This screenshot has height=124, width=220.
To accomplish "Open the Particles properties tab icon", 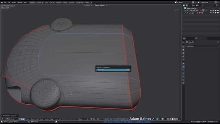I will (x=183, y=70).
